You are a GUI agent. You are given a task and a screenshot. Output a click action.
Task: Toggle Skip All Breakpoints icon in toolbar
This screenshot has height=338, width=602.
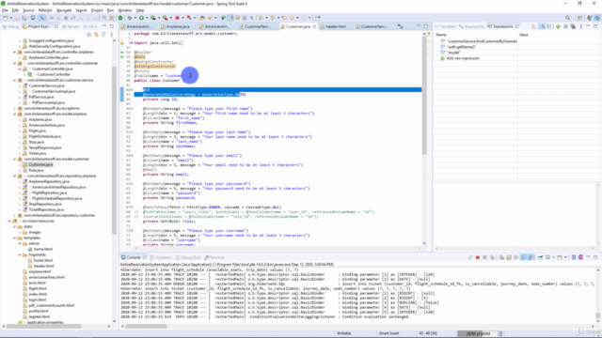coord(42,18)
